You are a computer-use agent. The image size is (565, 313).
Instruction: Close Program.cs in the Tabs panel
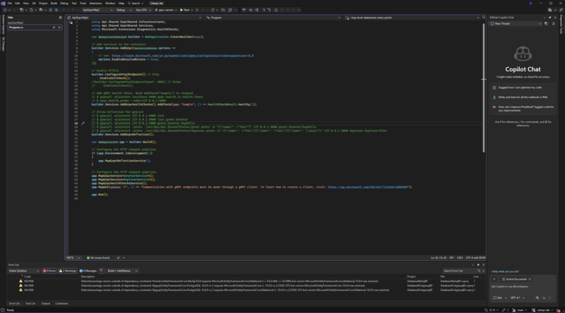point(59,27)
